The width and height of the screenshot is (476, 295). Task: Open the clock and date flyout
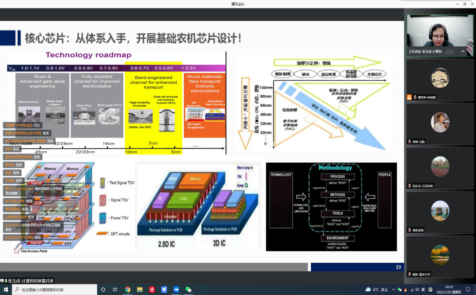pyautogui.click(x=449, y=290)
